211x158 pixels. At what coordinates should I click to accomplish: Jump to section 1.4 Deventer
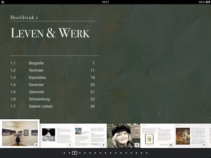tap(52, 85)
